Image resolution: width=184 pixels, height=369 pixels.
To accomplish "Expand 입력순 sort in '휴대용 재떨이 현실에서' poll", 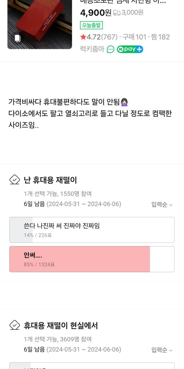I will [162, 350].
